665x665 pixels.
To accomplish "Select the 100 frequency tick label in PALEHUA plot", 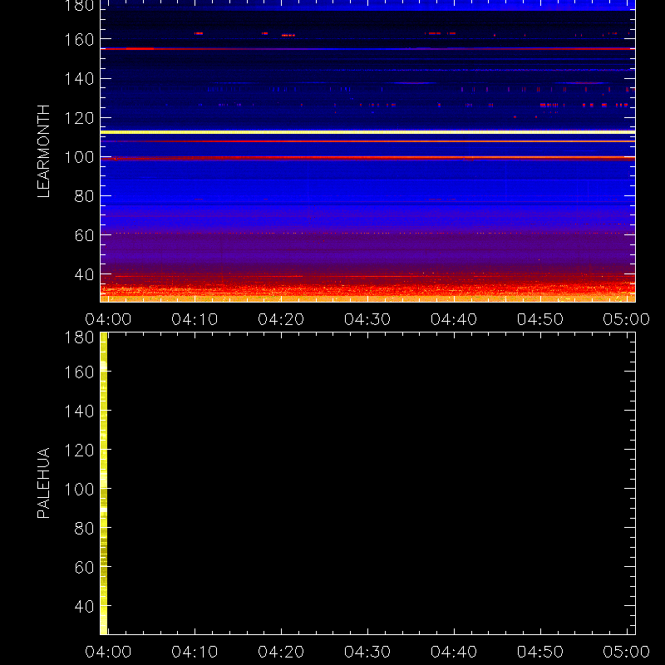I will click(79, 490).
